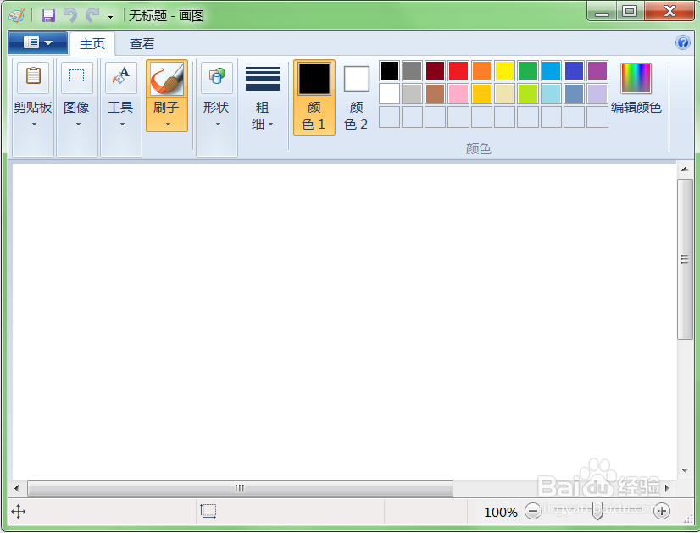Image resolution: width=700 pixels, height=533 pixels.
Task: Expand the 形状 dropdown arrow
Action: pos(218,124)
